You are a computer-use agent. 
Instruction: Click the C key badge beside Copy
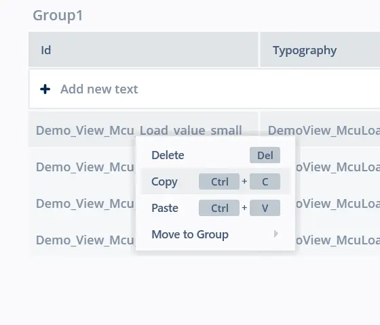click(265, 181)
